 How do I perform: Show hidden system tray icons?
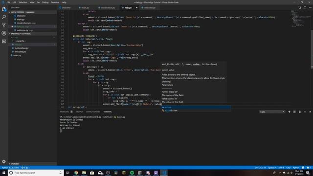point(280,173)
